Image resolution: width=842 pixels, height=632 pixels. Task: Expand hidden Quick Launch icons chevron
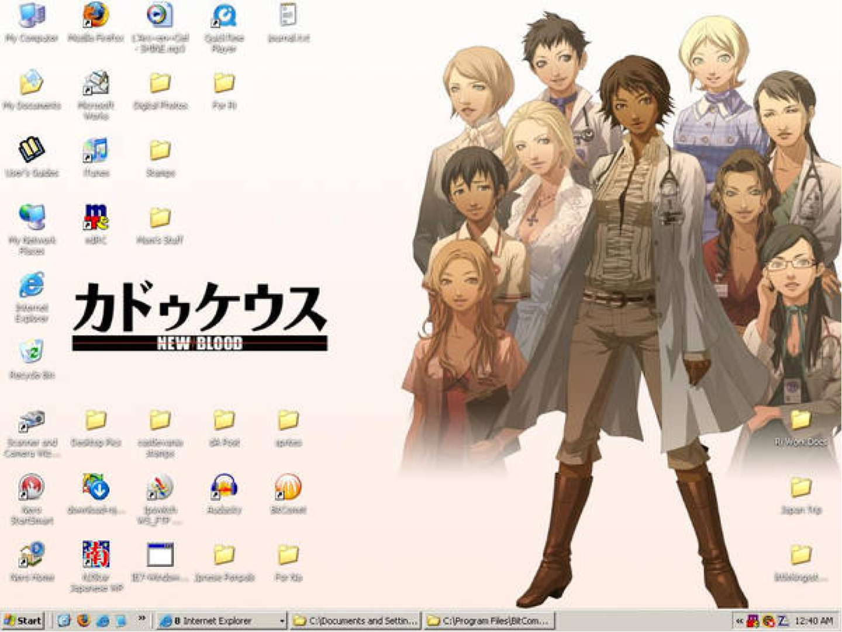click(x=142, y=619)
